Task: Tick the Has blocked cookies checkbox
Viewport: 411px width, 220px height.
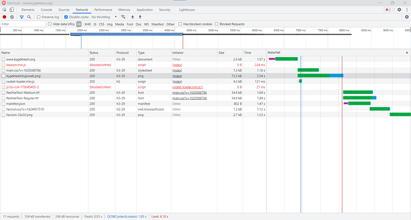Action: (x=180, y=24)
